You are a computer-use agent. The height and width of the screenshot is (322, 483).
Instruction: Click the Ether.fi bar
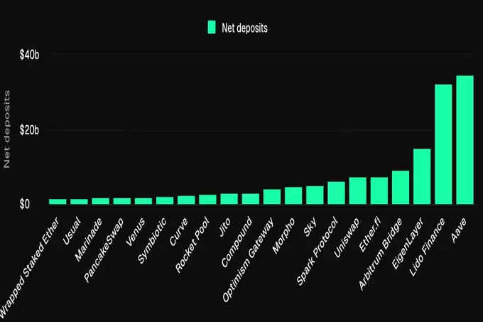[379, 190]
